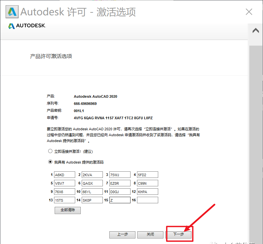
Task: Click the Autodesk app icon in title bar
Action: (x=12, y=12)
